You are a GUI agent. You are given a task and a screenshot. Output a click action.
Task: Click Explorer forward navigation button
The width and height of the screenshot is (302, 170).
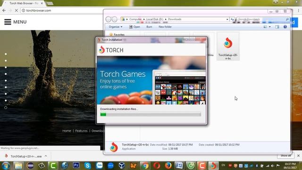pos(115,19)
